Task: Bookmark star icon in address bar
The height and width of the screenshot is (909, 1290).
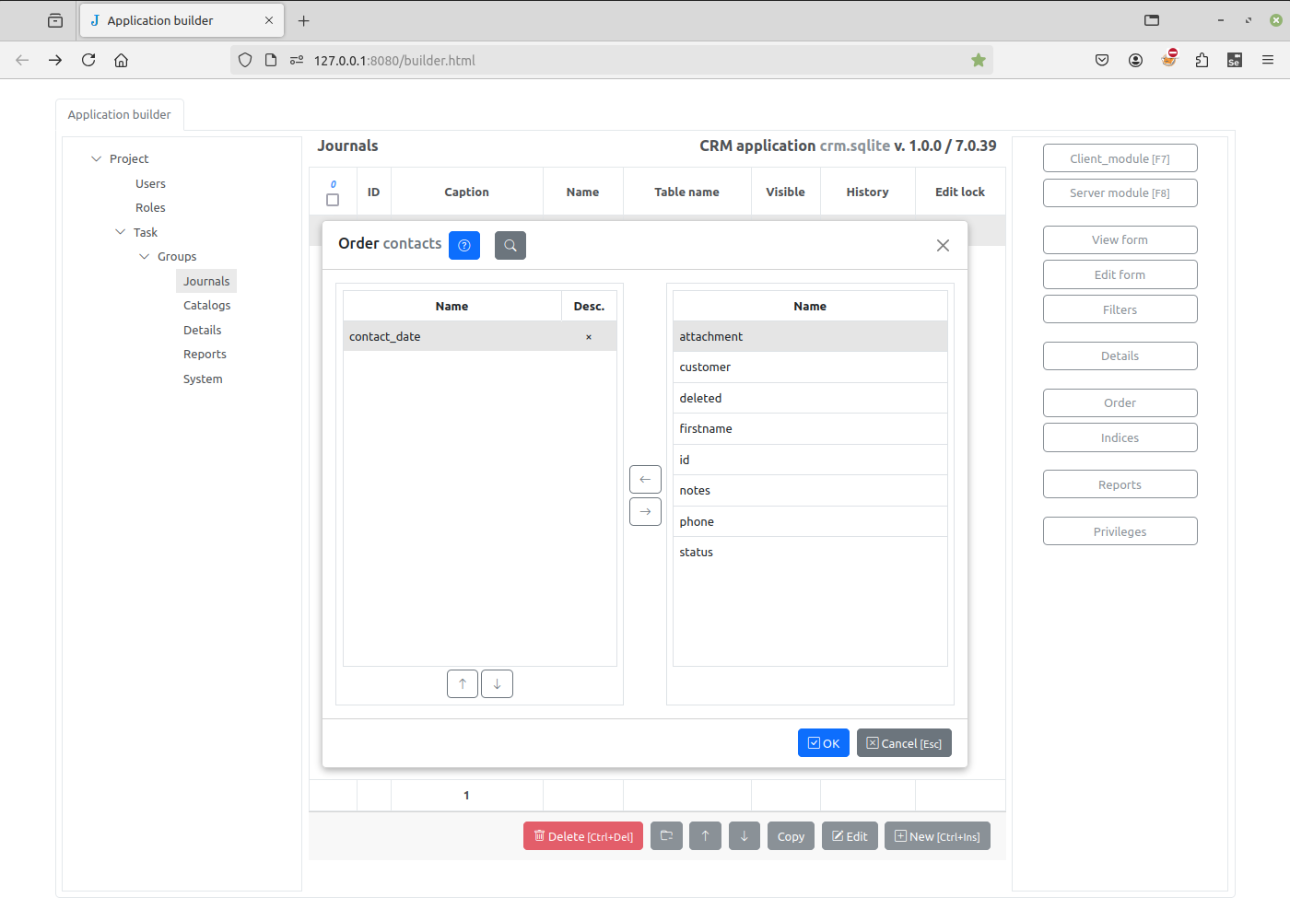Action: [979, 60]
